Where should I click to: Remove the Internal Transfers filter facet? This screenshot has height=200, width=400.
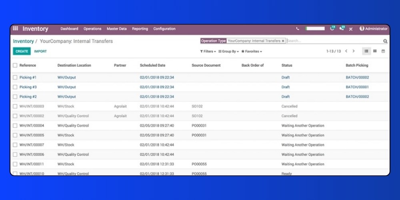pyautogui.click(x=283, y=41)
